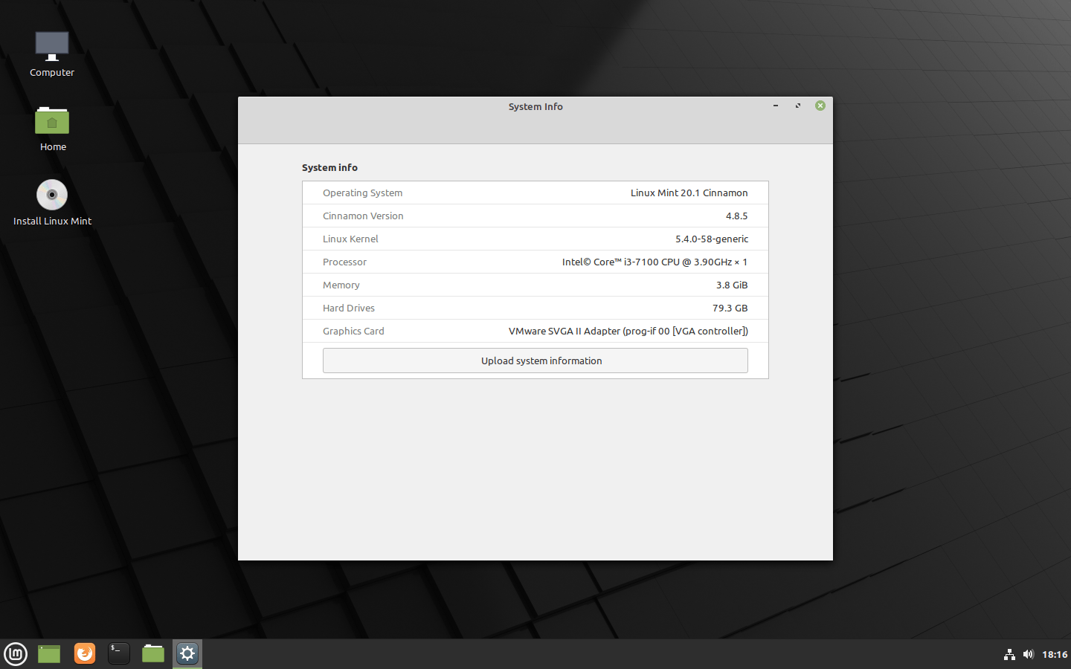This screenshot has height=669, width=1071.
Task: Open the sound volume tray icon
Action: (1029, 654)
